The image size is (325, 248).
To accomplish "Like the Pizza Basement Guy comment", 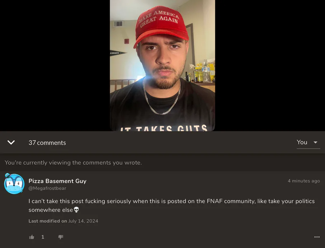I will 32,237.
